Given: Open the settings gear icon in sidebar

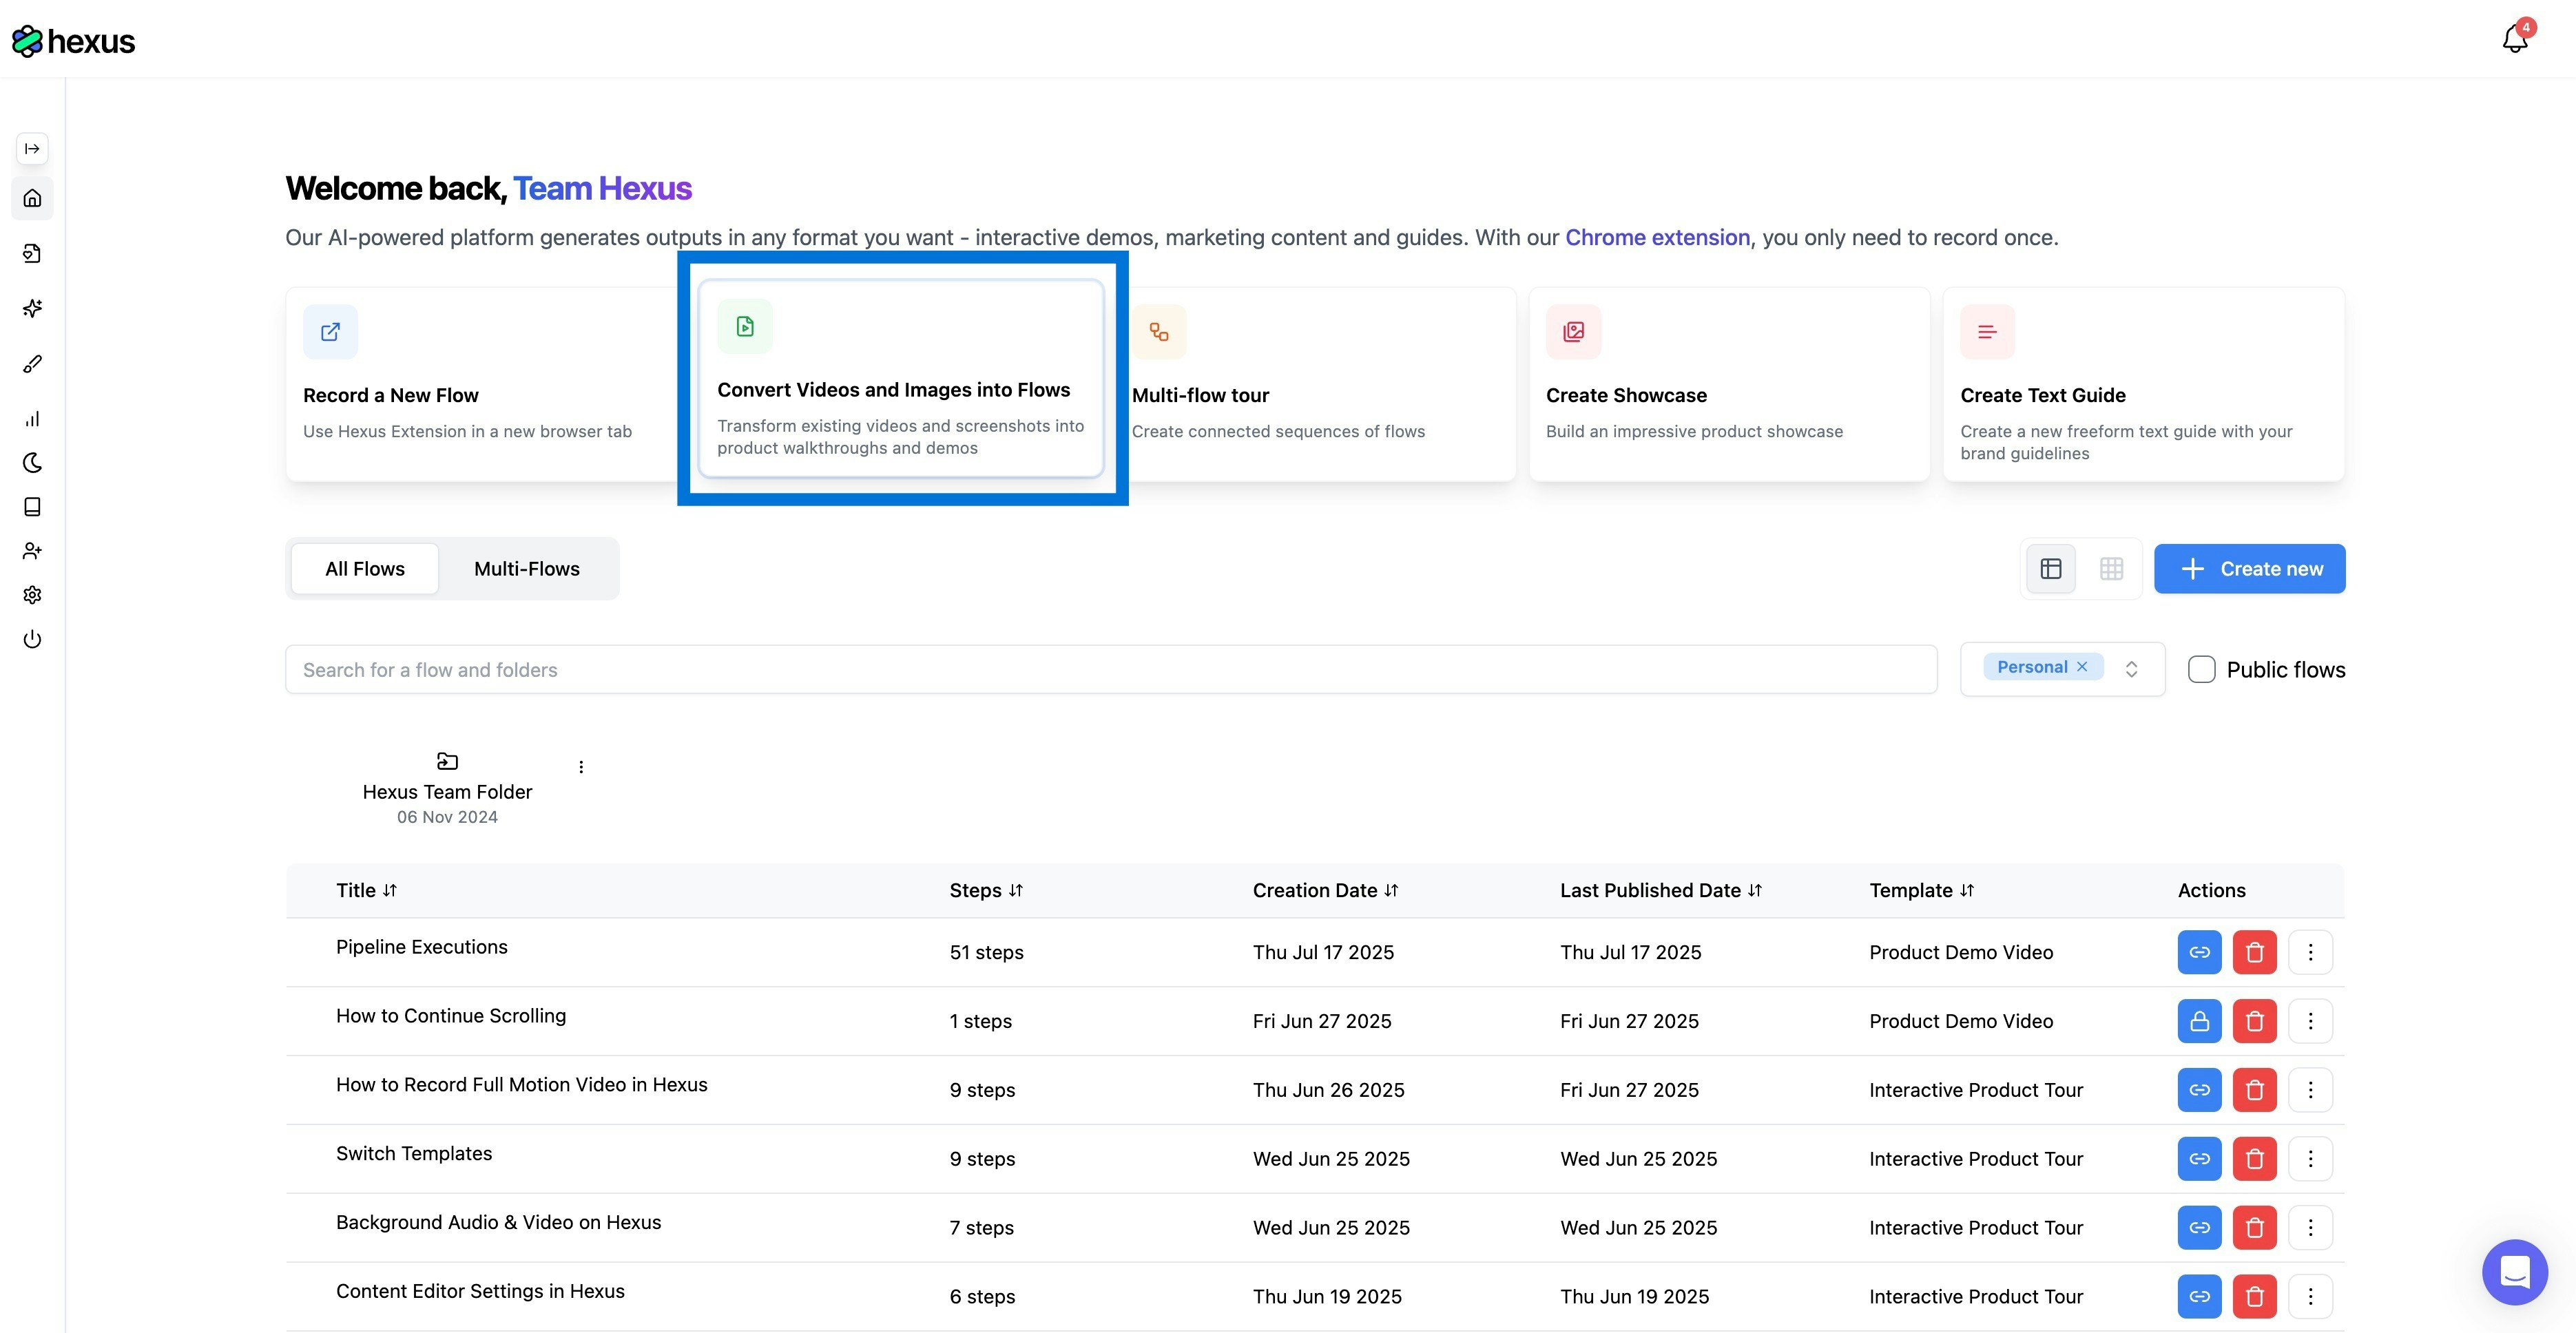Looking at the screenshot, I should point(32,595).
